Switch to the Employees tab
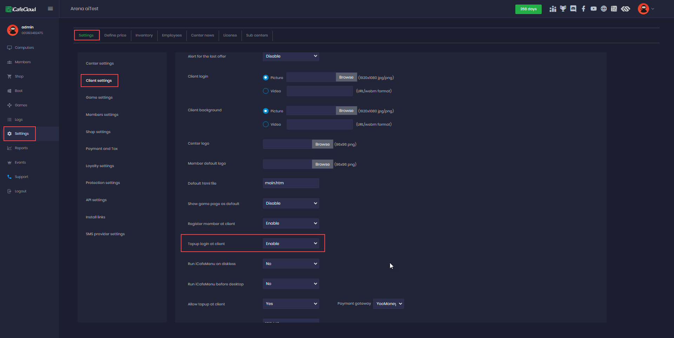The image size is (674, 338). (x=172, y=35)
